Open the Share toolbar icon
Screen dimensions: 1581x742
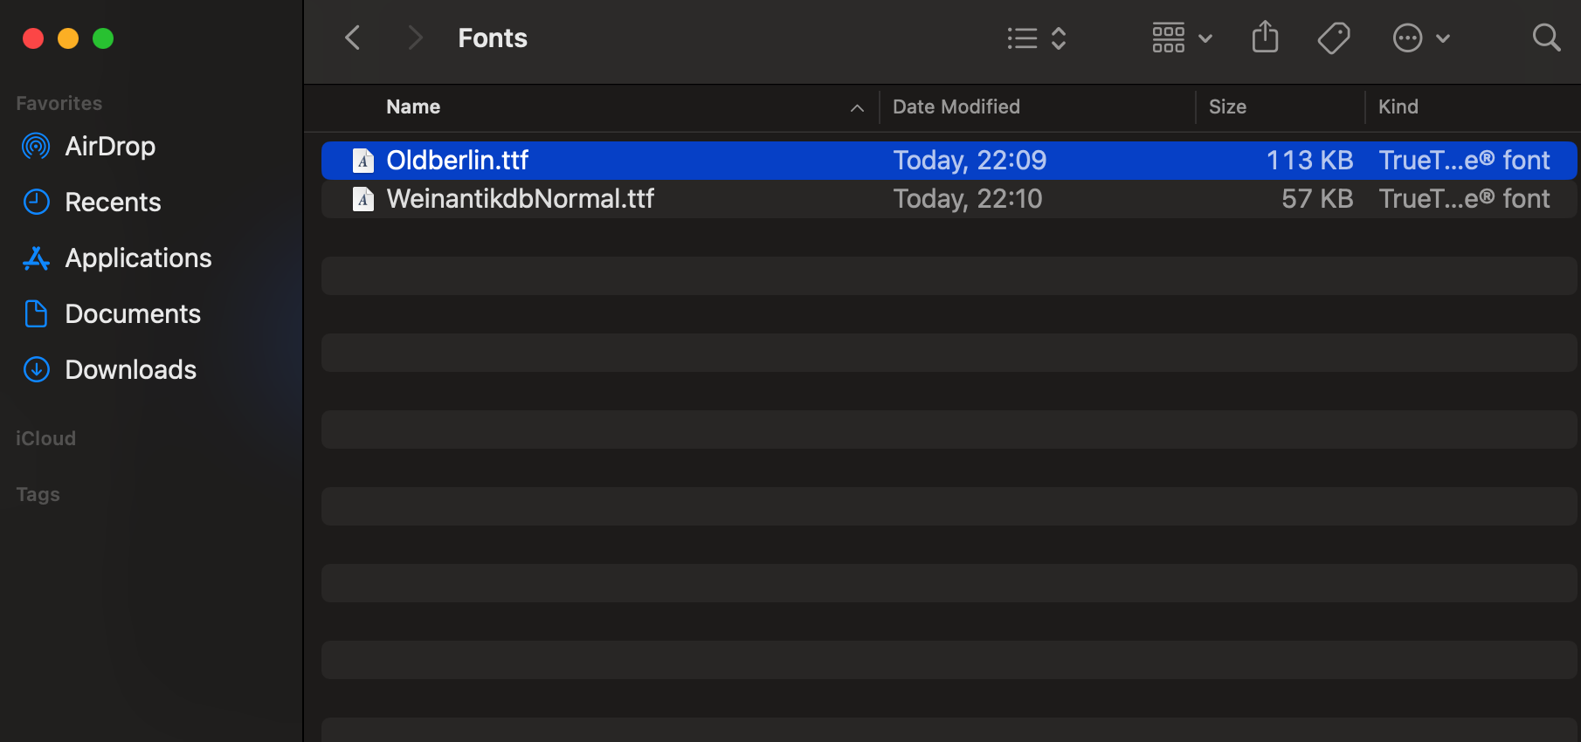pos(1265,38)
